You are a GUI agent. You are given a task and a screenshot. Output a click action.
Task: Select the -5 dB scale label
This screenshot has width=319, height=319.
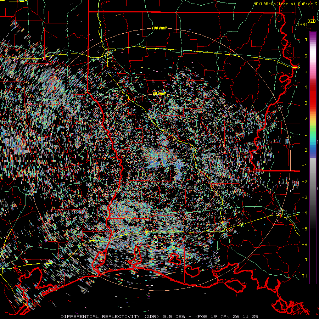(x=304, y=229)
